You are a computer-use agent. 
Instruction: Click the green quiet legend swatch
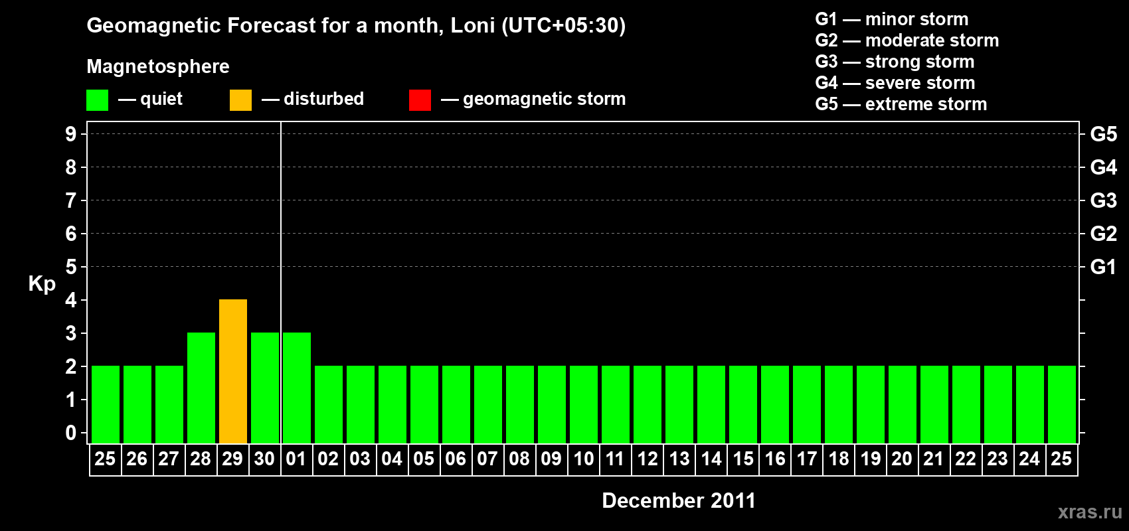click(x=97, y=100)
